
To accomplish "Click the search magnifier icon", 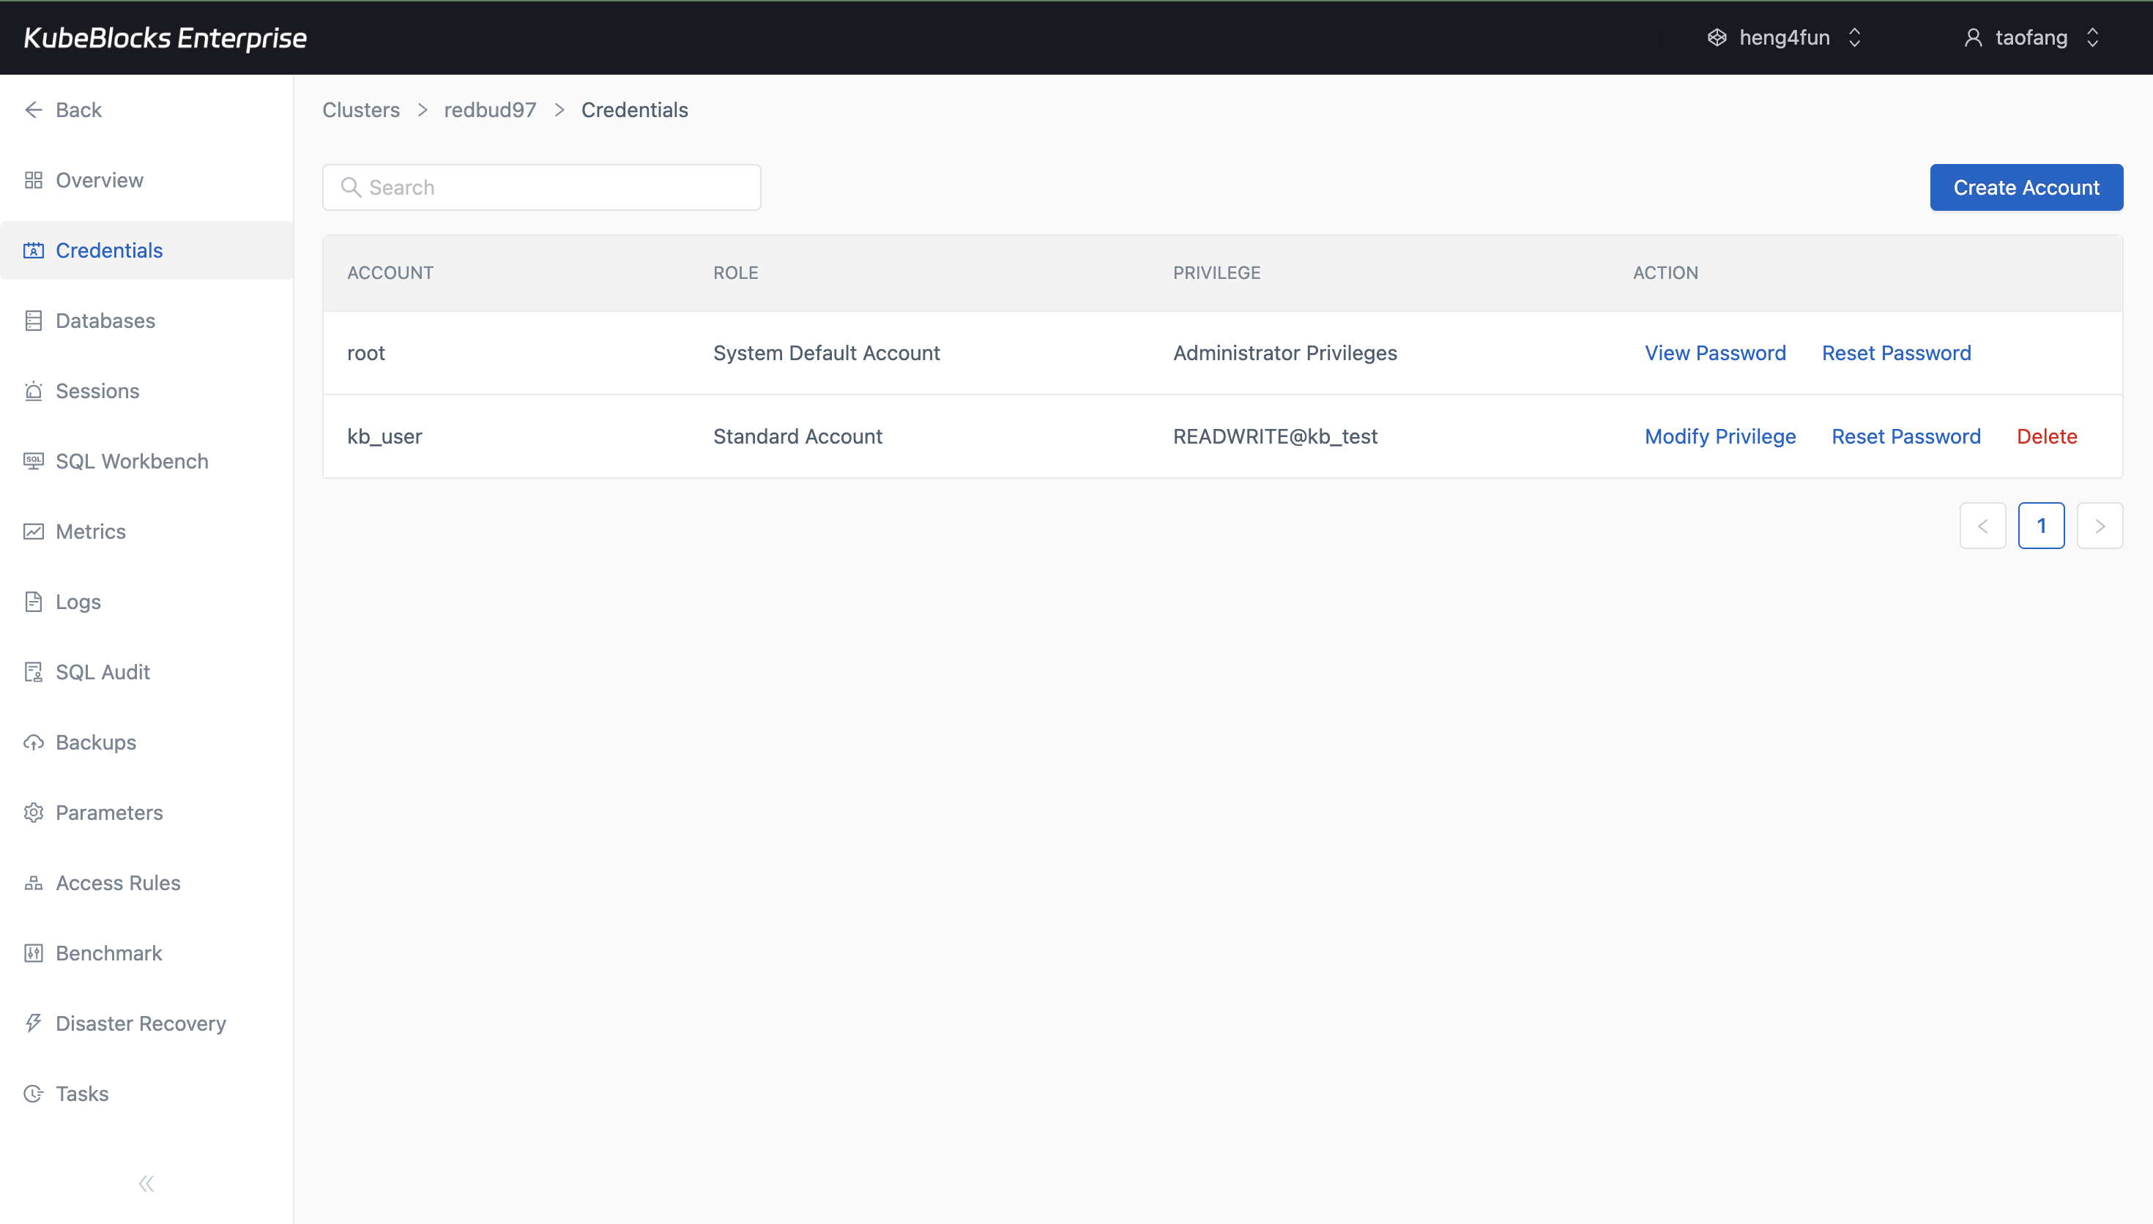I will (352, 187).
